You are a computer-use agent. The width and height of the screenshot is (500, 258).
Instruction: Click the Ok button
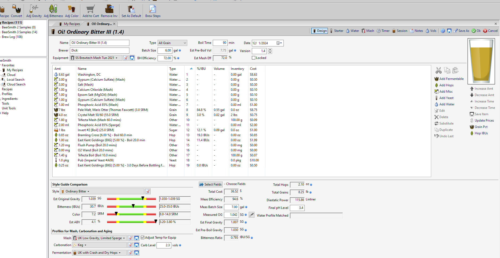476,31
